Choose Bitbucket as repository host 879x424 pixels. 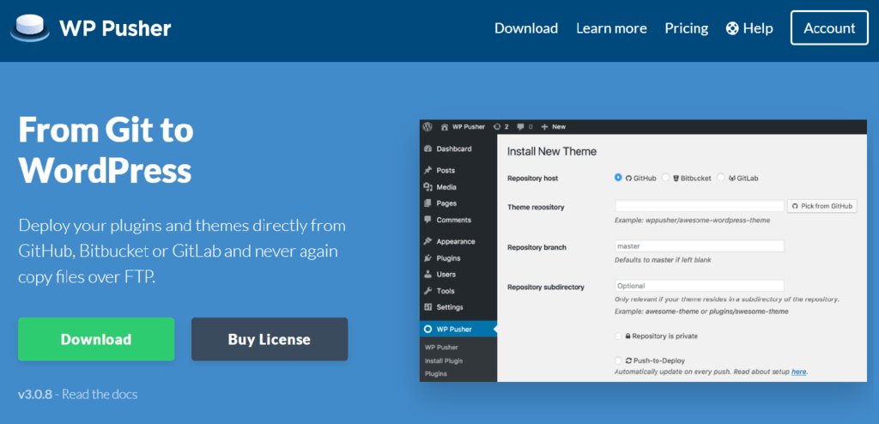click(665, 178)
